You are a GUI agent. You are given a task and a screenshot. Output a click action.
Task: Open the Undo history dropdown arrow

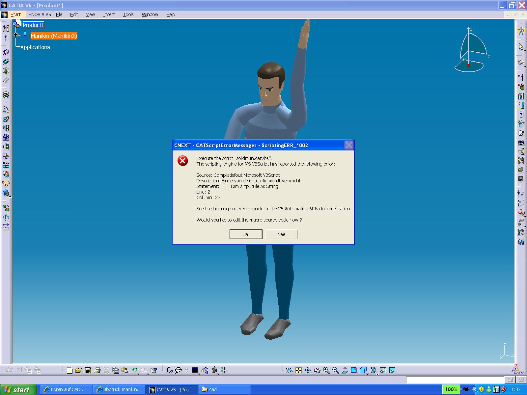138,374
